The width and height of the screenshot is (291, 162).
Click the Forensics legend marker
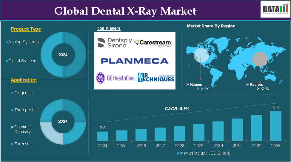pyautogui.click(x=13, y=144)
